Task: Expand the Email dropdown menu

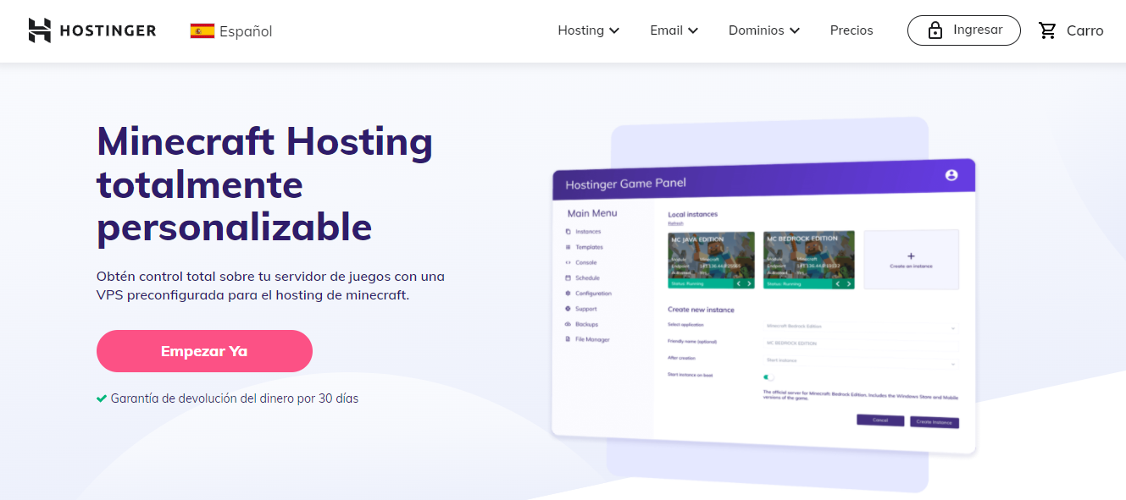Action: click(x=674, y=30)
